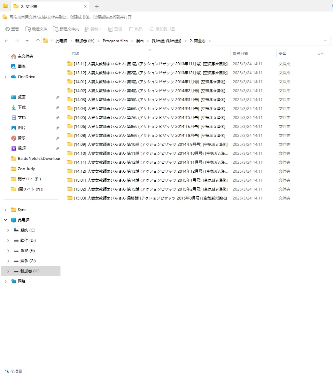Click the 剪切 cut button

(115, 29)
